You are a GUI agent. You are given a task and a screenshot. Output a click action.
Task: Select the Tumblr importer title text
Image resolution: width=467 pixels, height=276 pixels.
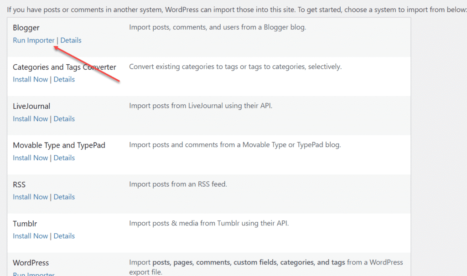point(25,224)
